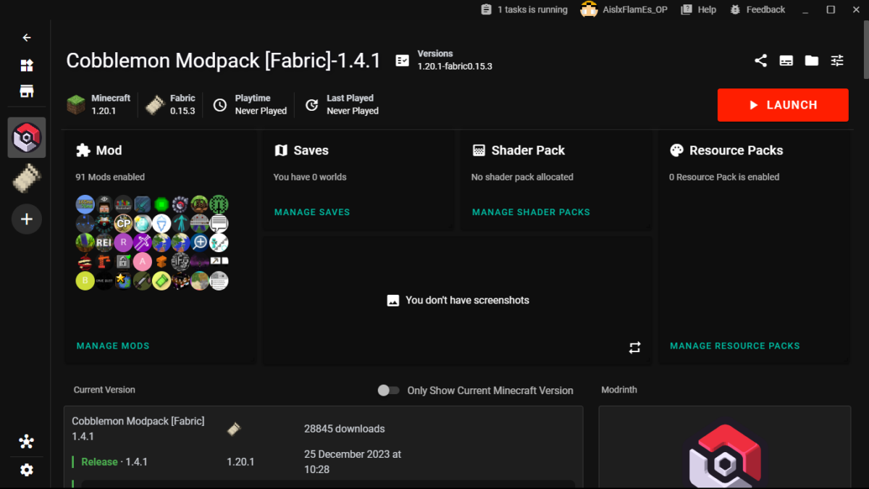The image size is (869, 489).
Task: Click the "Release · 1.4.1" version label
Action: click(x=114, y=461)
